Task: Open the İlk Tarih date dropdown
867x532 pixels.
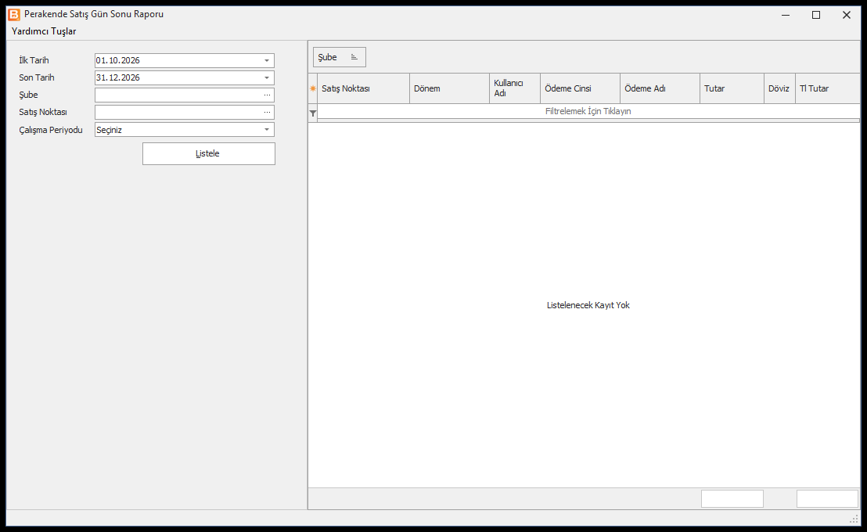Action: click(267, 60)
